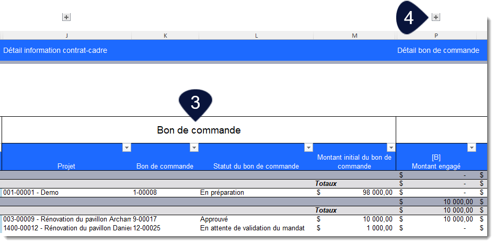The image size is (495, 244).
Task: Select order number cell '1-00008'
Action: pyautogui.click(x=165, y=193)
